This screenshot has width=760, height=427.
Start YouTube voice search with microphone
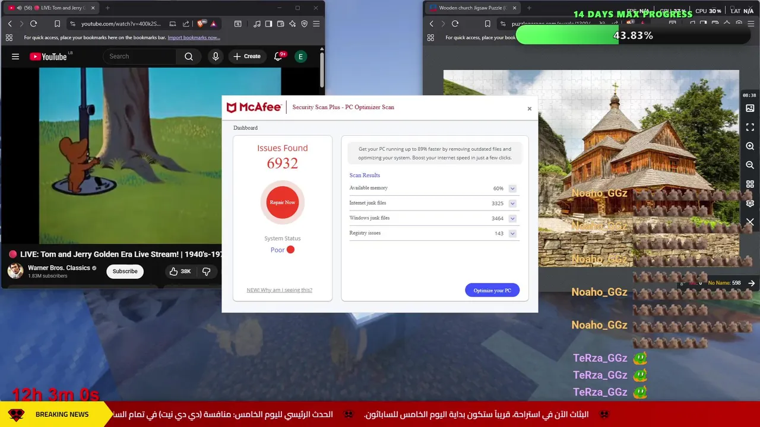(216, 56)
